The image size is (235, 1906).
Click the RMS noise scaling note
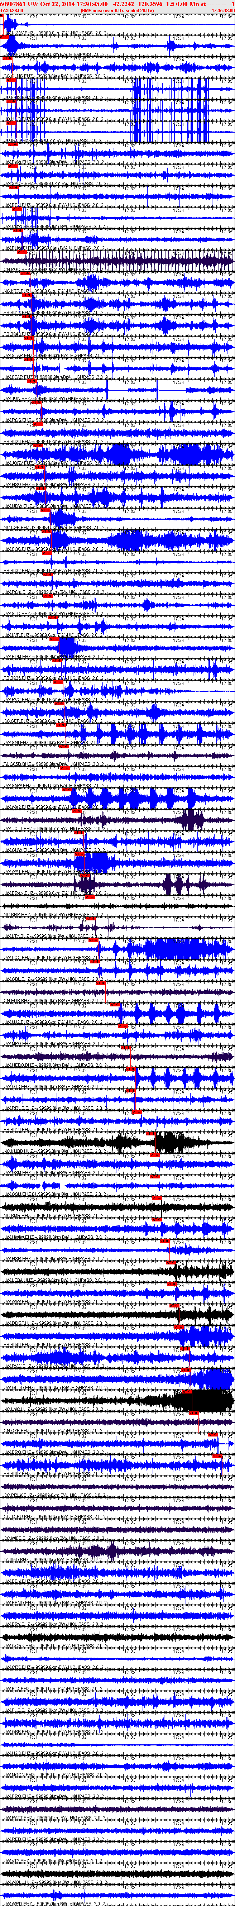click(x=117, y=10)
